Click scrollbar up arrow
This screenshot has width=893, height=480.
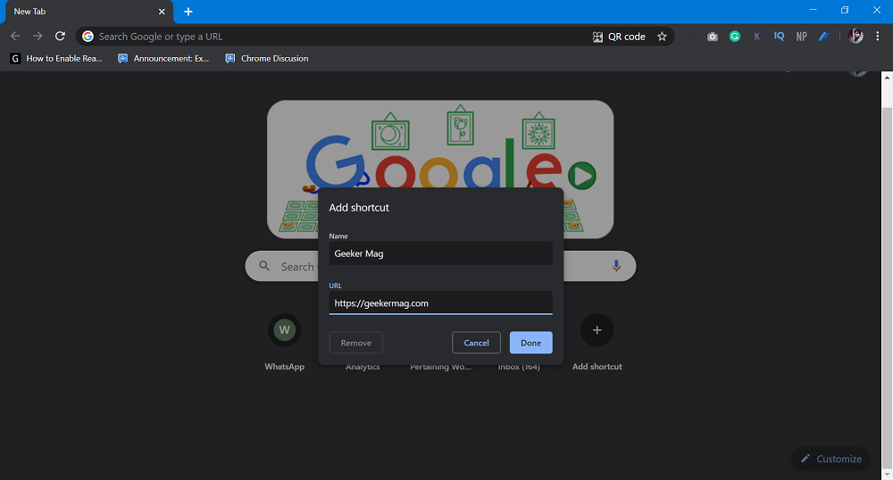887,77
